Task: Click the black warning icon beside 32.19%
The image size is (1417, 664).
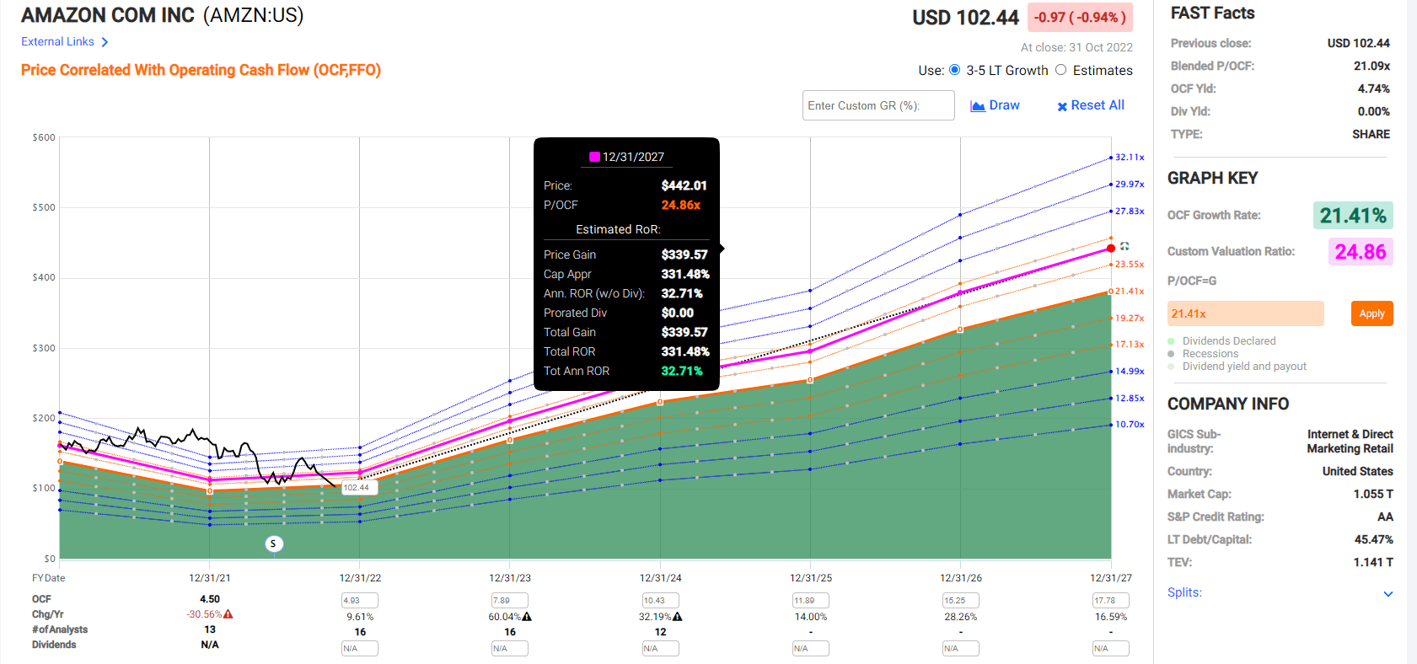Action: point(678,617)
